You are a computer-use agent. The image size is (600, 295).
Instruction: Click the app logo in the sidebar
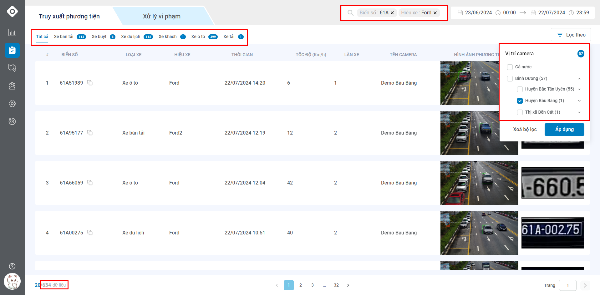[12, 12]
